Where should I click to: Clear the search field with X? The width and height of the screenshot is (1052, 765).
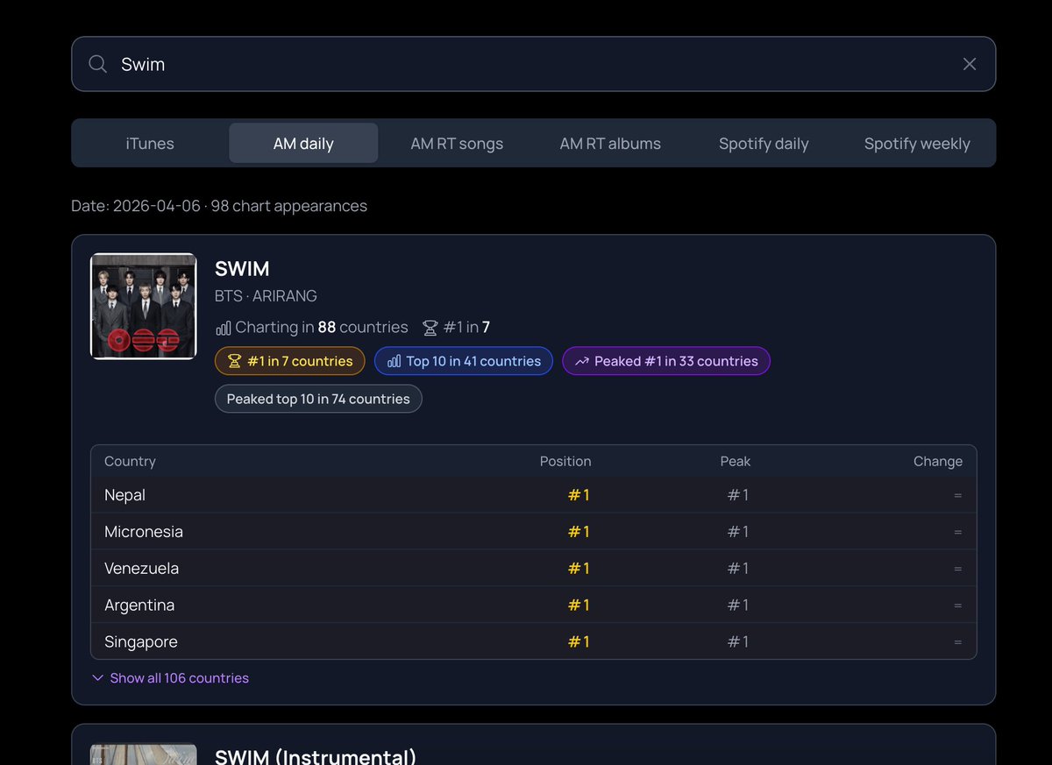point(970,64)
